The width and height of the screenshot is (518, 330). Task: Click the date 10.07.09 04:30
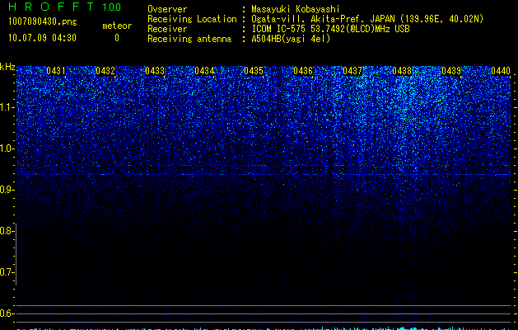(x=42, y=38)
